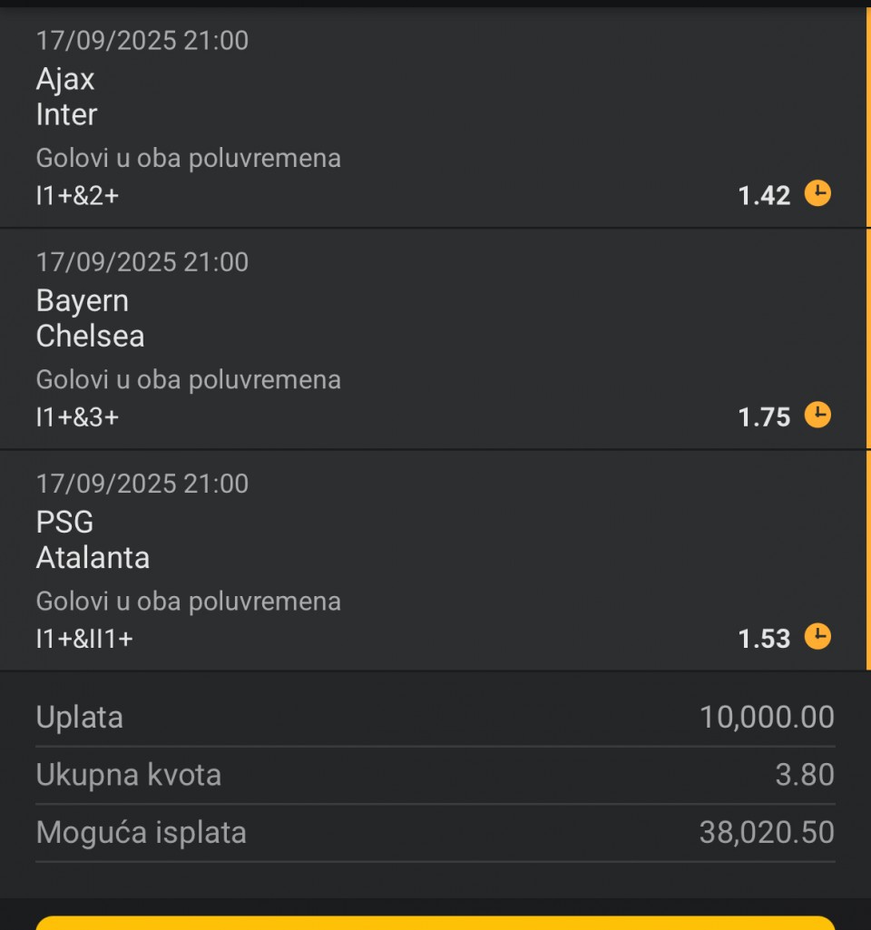Screen dimensions: 871x930
Task: Tap the Ukupna kvota value 3.80
Action: point(805,775)
